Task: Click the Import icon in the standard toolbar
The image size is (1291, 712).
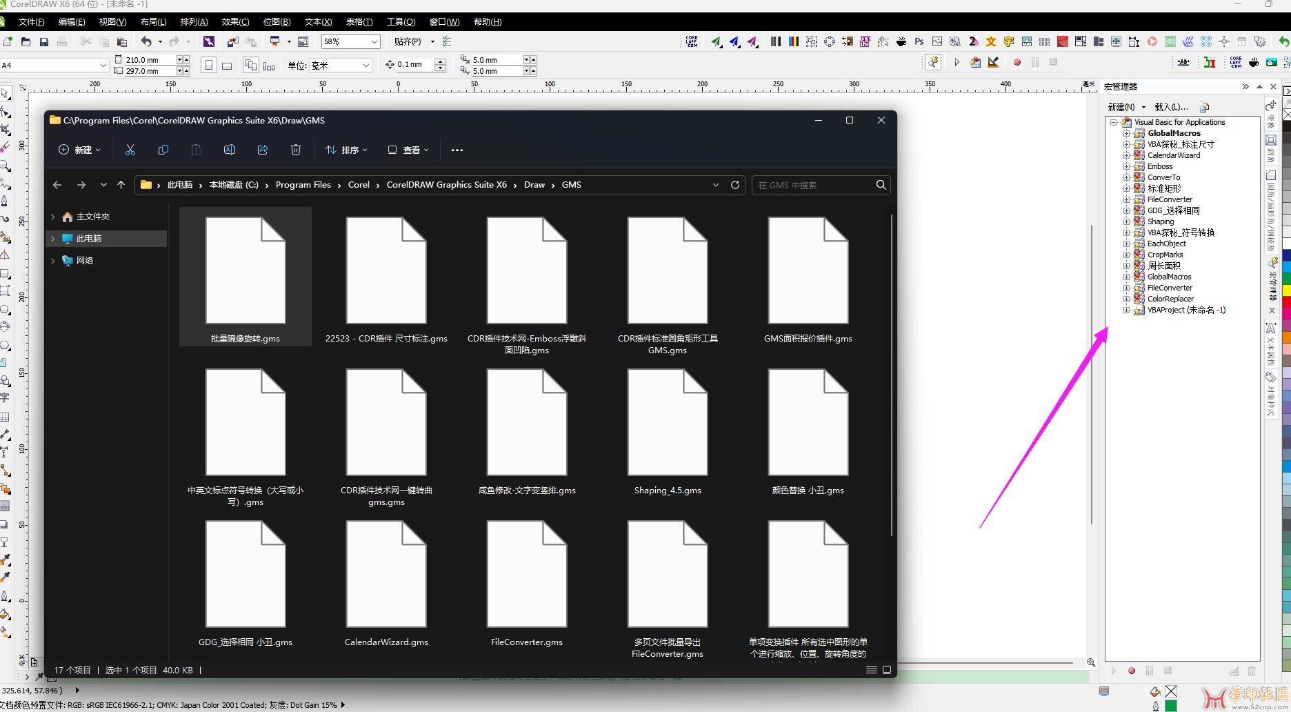Action: tap(233, 42)
